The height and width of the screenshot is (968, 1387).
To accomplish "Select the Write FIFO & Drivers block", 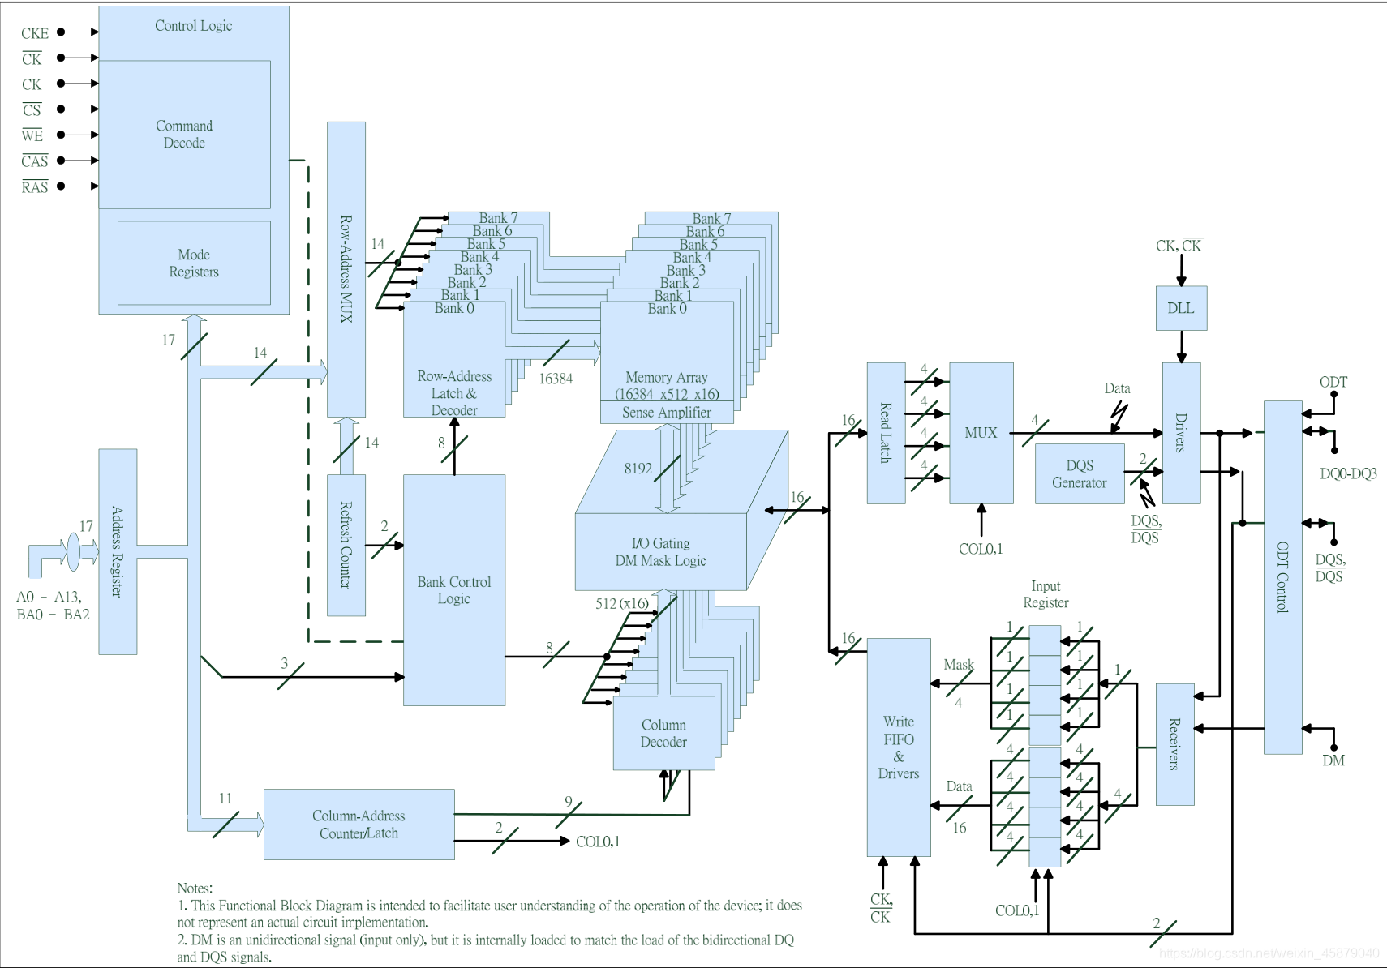I will click(x=899, y=747).
